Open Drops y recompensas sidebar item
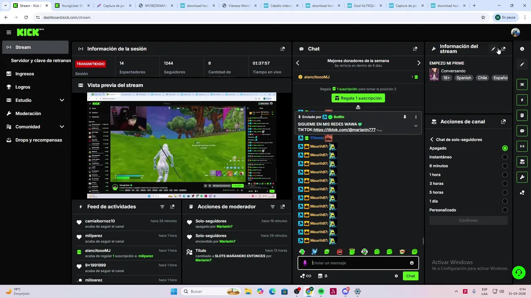This screenshot has width=531, height=298. [35, 140]
